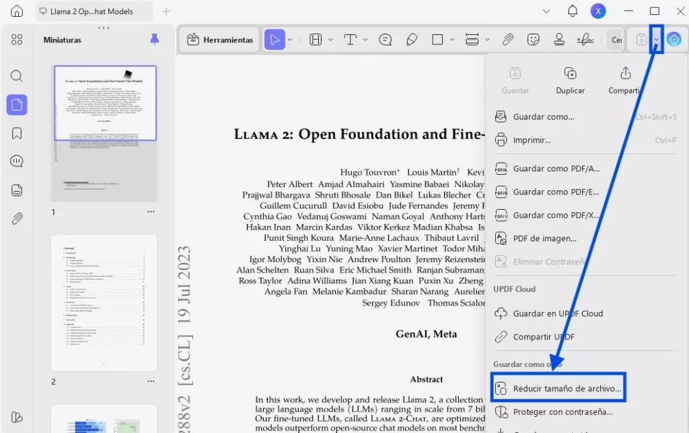Open new tab with plus button

pyautogui.click(x=166, y=11)
